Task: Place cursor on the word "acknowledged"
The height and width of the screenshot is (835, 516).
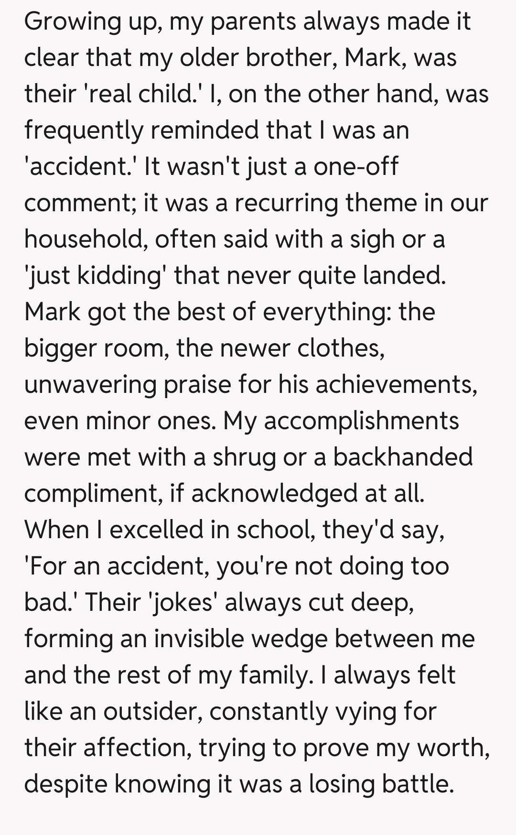Action: (274, 494)
